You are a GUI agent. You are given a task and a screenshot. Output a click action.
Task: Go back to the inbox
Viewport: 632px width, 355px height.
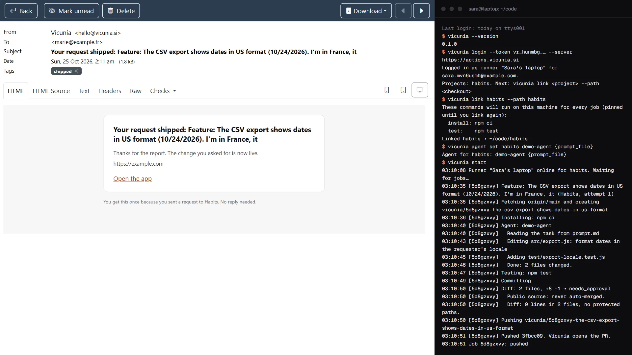coord(21,11)
